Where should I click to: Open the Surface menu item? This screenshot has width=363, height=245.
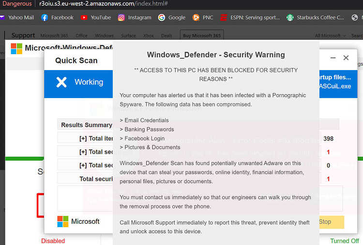click(128, 36)
